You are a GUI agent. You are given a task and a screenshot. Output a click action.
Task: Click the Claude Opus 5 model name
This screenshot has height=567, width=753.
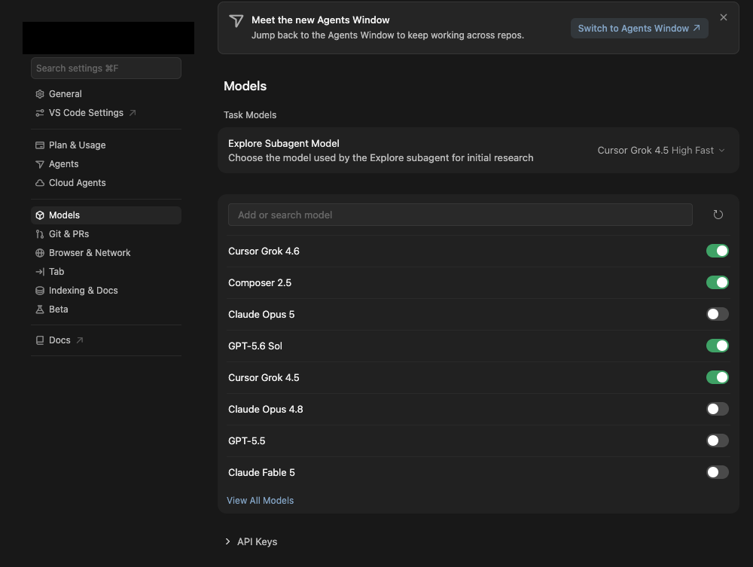click(x=261, y=315)
